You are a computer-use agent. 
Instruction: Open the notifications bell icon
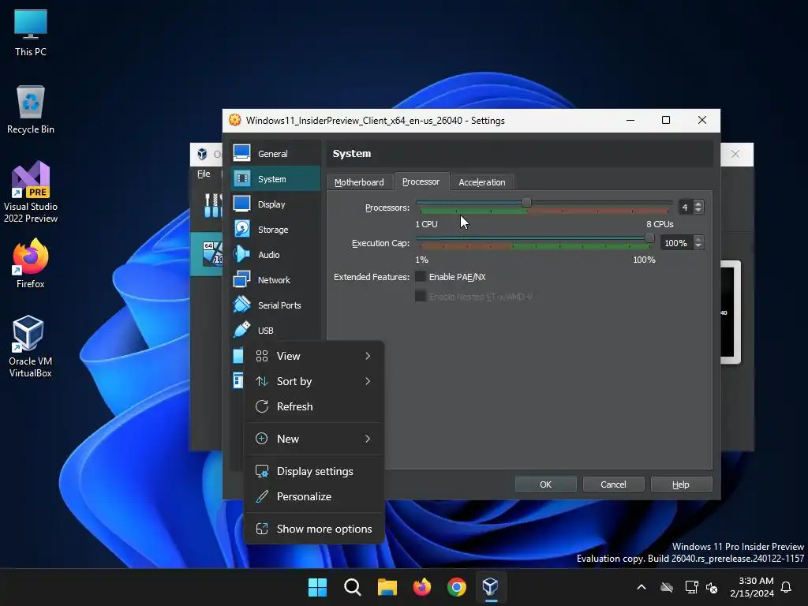[787, 587]
